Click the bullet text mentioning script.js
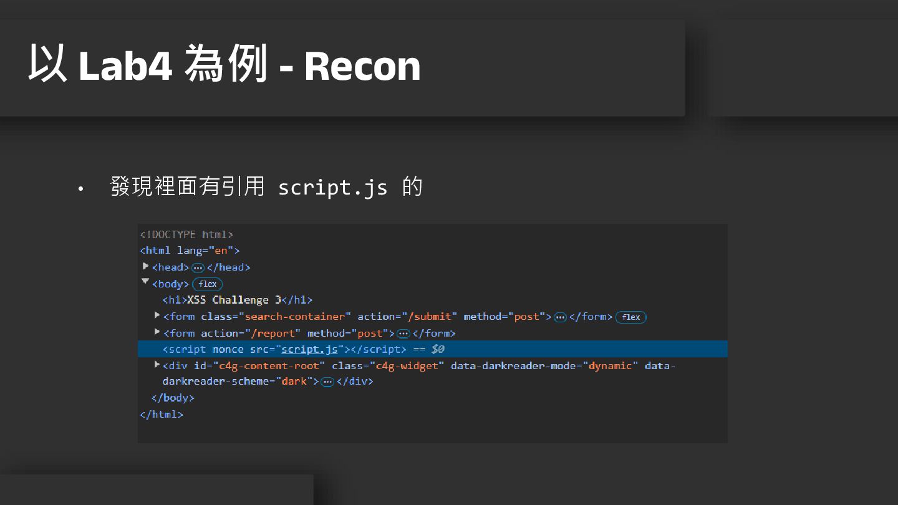Image resolution: width=898 pixels, height=505 pixels. click(266, 186)
